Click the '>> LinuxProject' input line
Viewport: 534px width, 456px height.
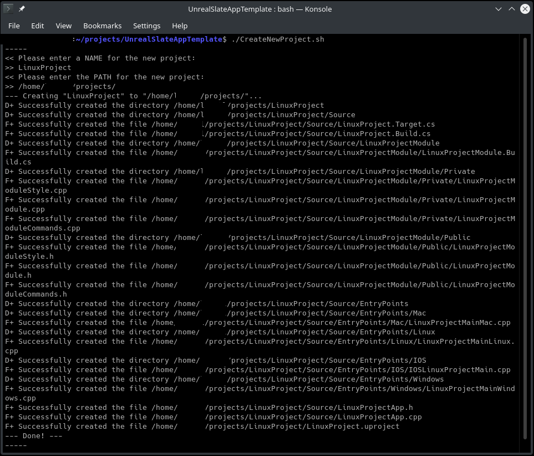[x=38, y=68]
